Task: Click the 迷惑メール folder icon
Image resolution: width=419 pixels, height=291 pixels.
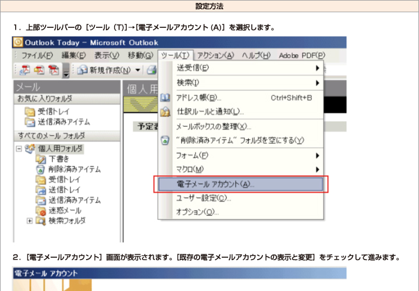Action: coord(41,211)
